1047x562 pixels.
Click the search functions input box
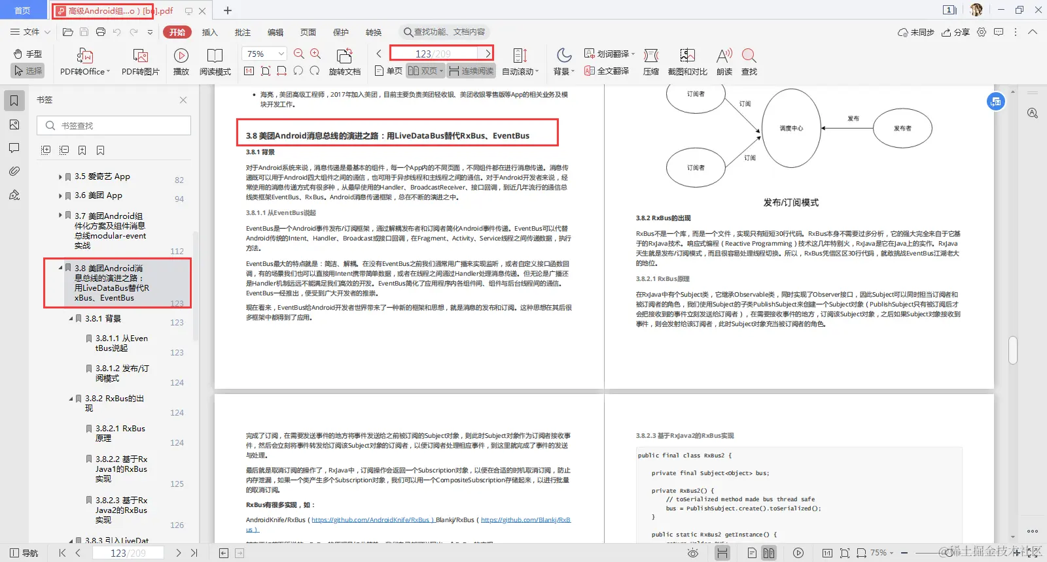pyautogui.click(x=444, y=32)
